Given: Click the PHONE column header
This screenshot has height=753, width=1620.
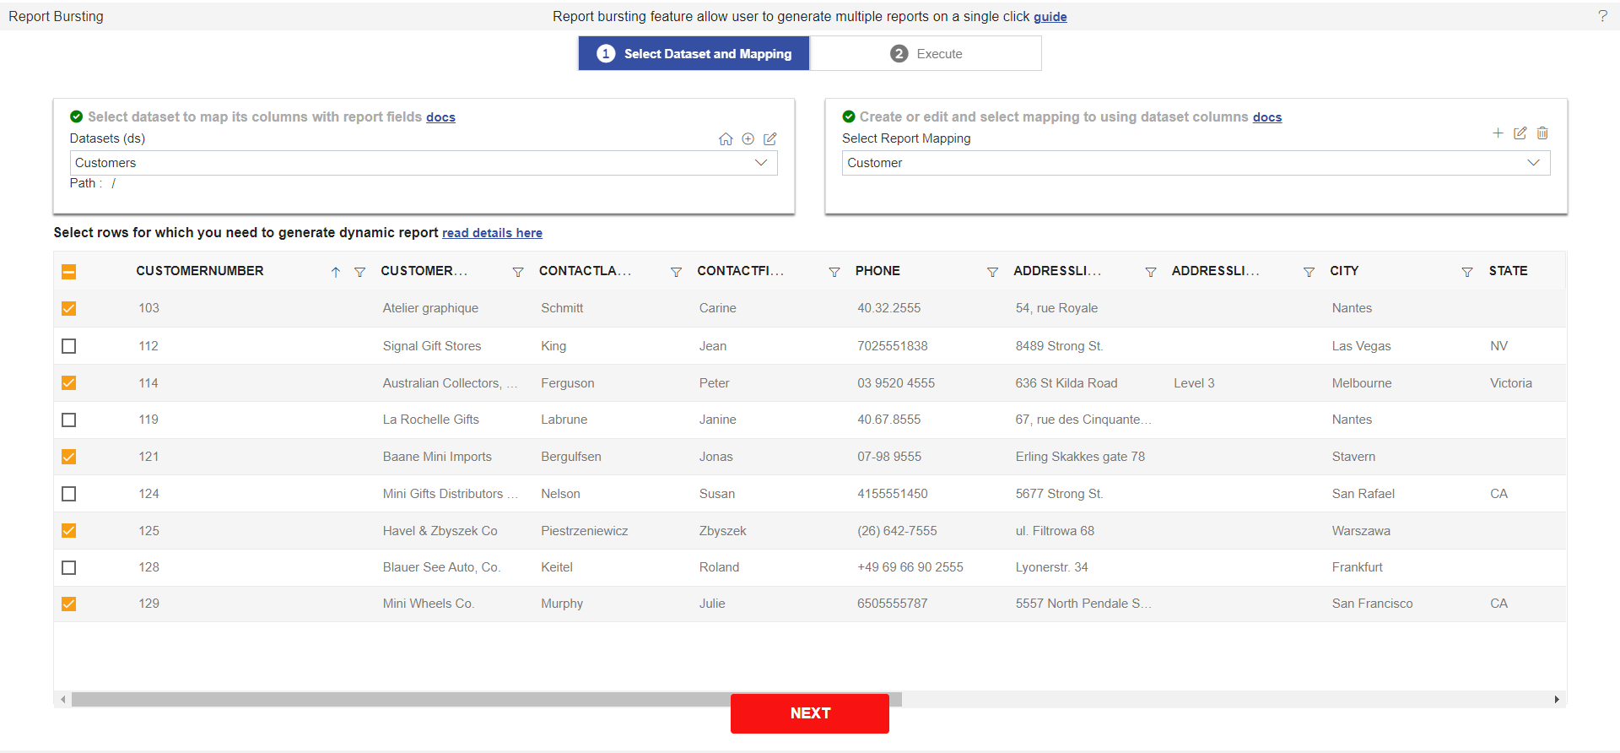Looking at the screenshot, I should (x=877, y=271).
